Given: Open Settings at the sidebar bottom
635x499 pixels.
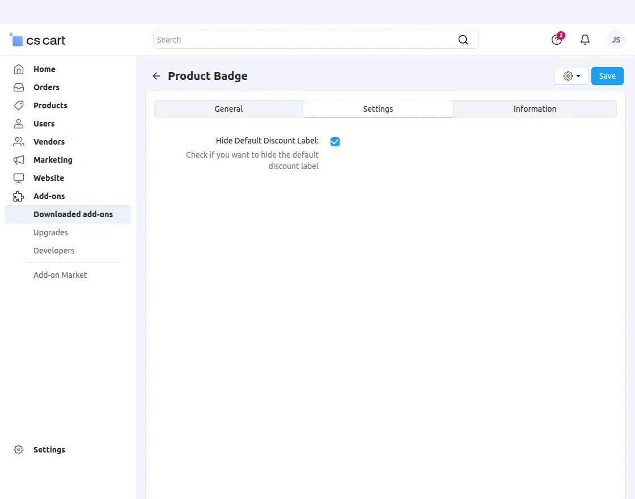Looking at the screenshot, I should click(x=49, y=450).
